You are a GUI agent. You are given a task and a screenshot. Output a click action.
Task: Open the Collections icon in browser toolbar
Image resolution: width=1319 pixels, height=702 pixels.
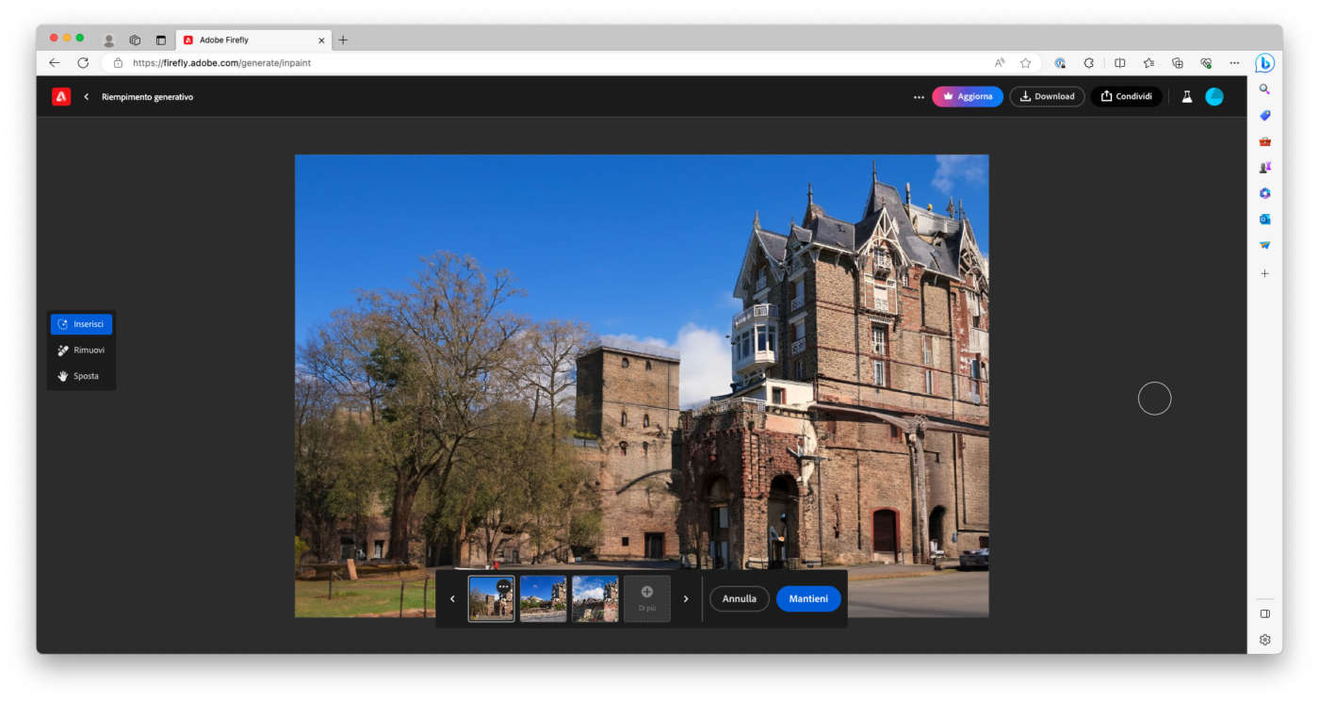tap(1178, 63)
